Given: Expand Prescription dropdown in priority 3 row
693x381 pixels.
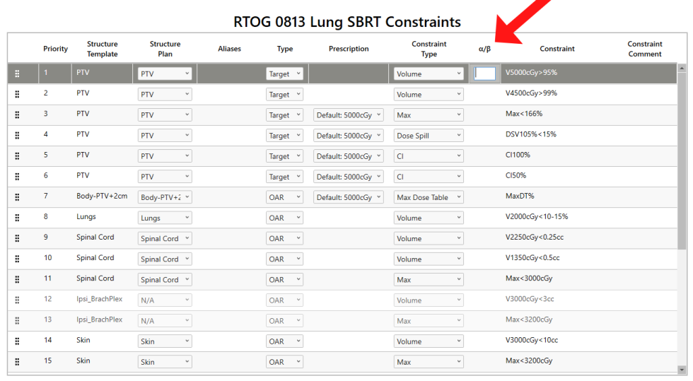Looking at the screenshot, I should (348, 115).
